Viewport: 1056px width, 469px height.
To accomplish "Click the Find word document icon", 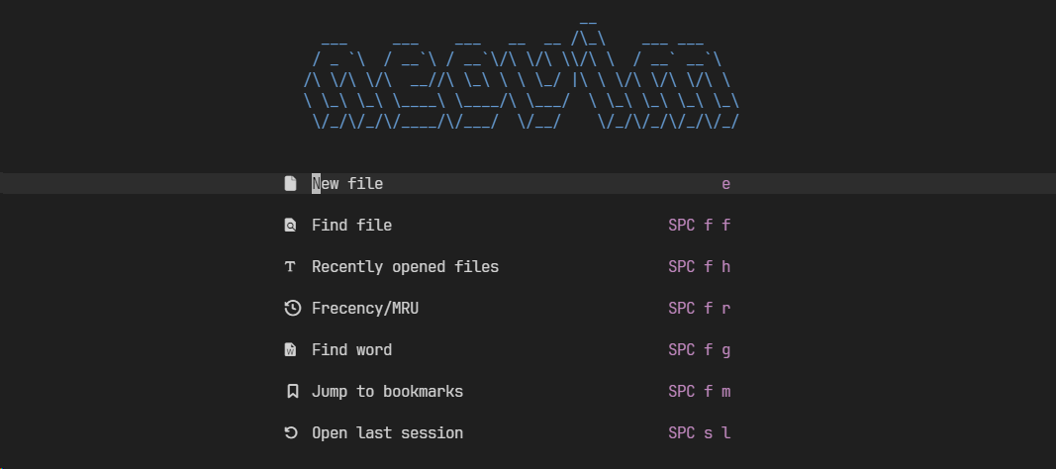I will point(291,350).
